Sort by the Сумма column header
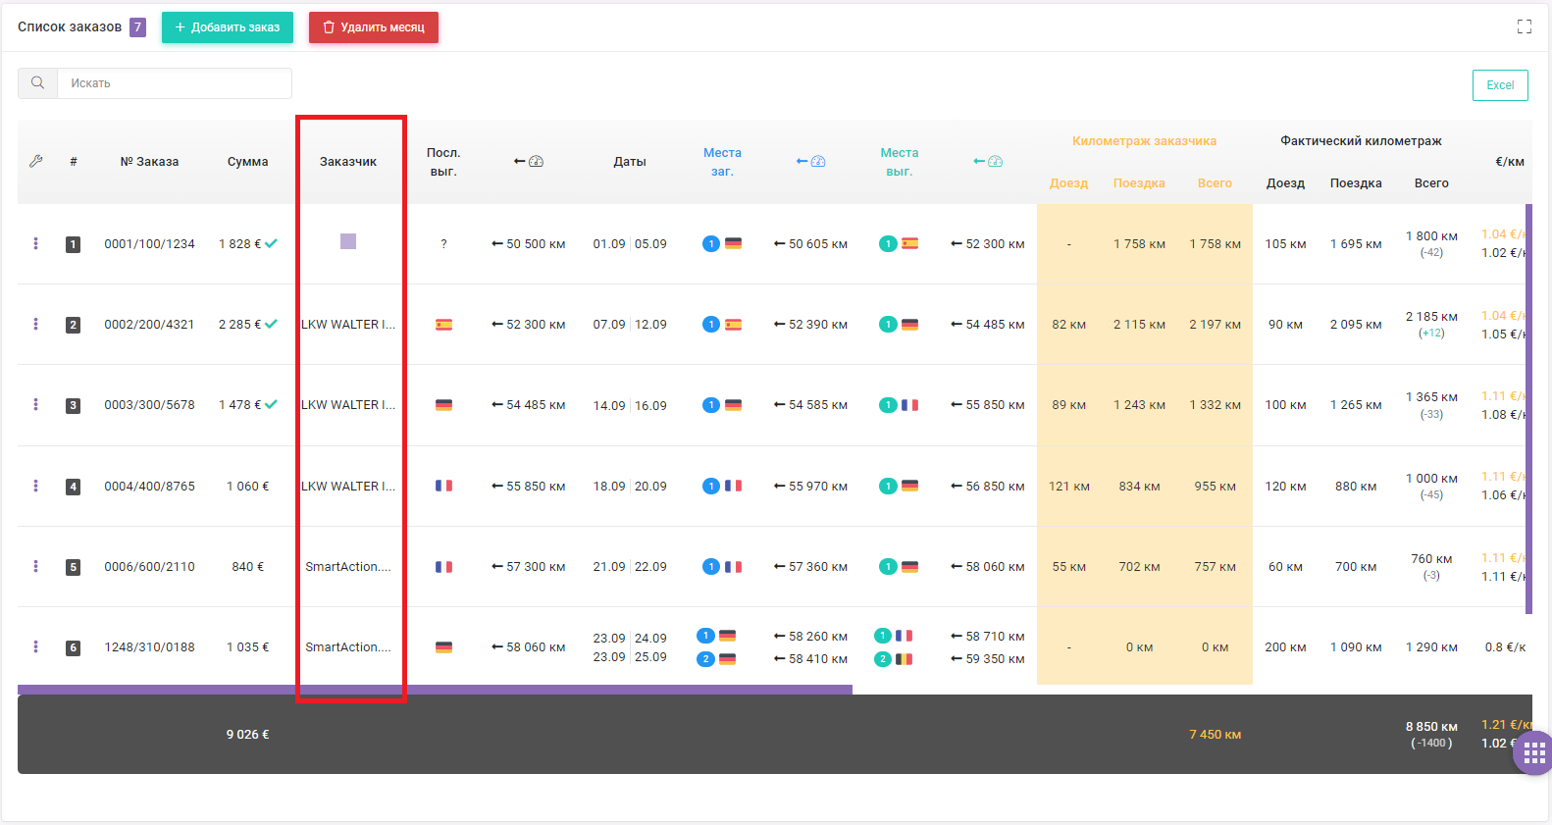Image resolution: width=1552 pixels, height=825 pixels. (247, 162)
